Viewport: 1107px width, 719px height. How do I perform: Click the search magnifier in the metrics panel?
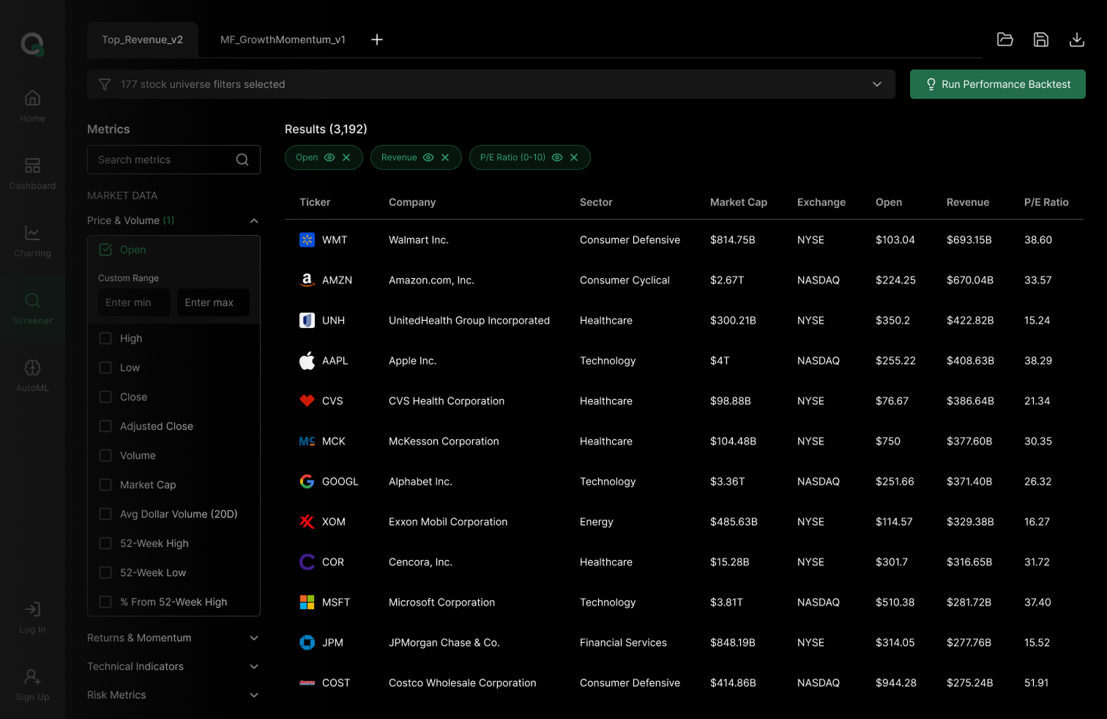(242, 160)
